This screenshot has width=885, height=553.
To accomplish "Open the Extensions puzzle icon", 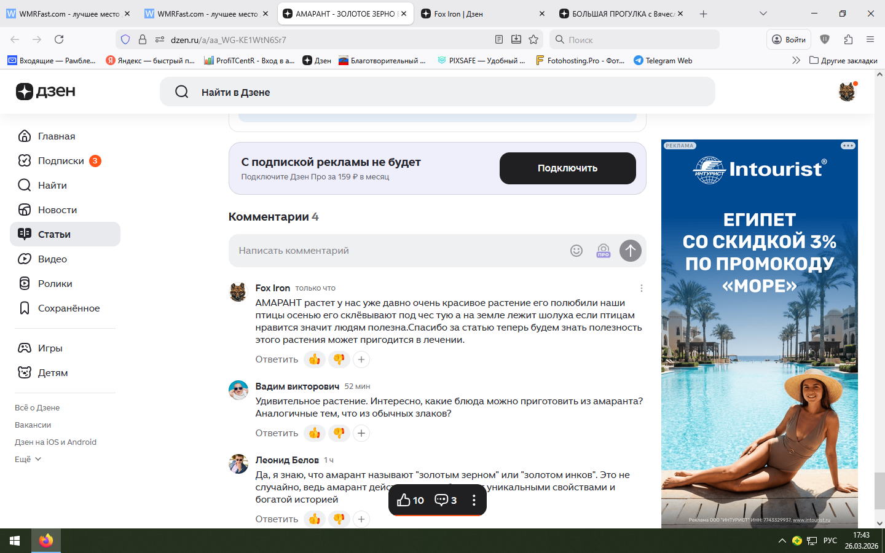I will 848,39.
